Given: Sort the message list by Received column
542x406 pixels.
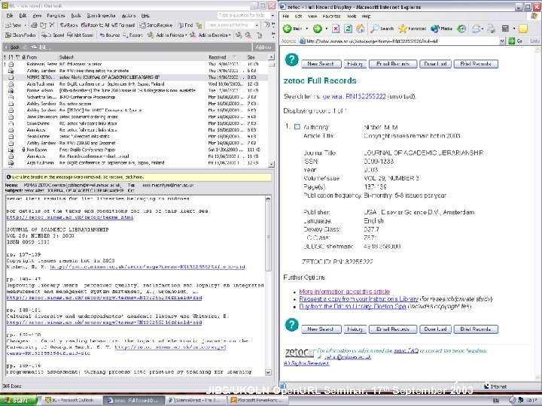Looking at the screenshot, I should coord(221,57).
